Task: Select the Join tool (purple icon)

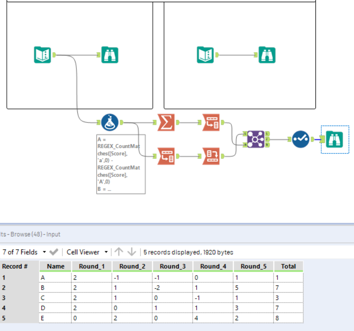Action: point(256,139)
